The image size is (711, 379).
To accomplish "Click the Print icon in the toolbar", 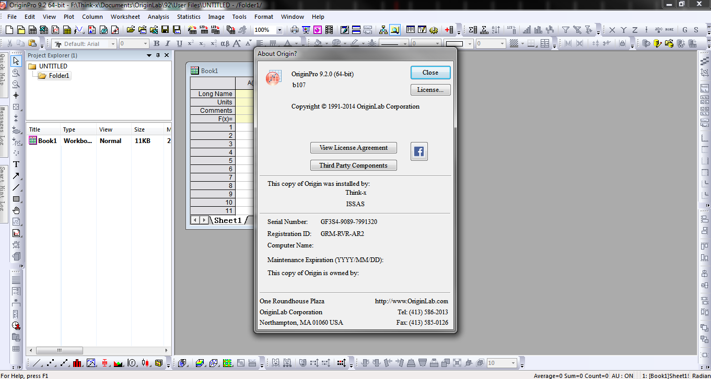I will point(295,30).
